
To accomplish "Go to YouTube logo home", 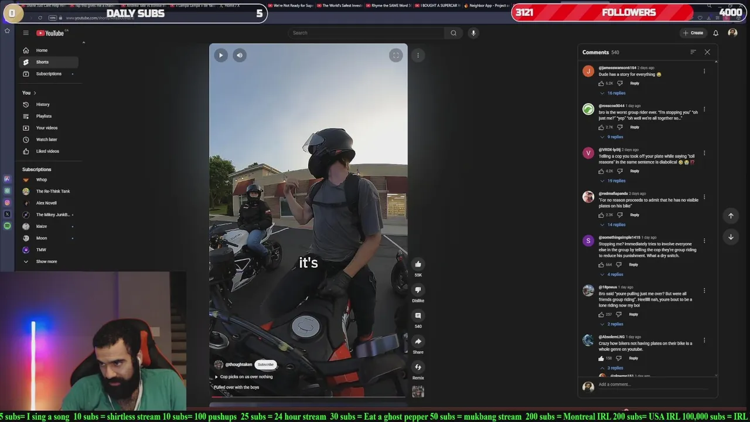I will coord(50,33).
